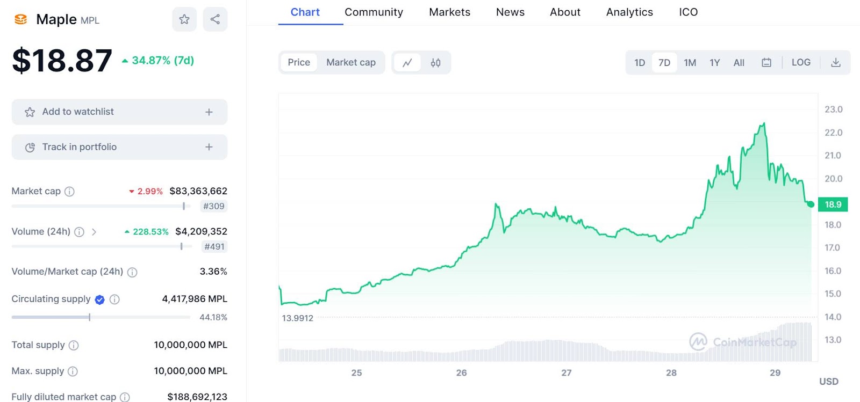
Task: Download chart data icon
Action: pyautogui.click(x=836, y=63)
